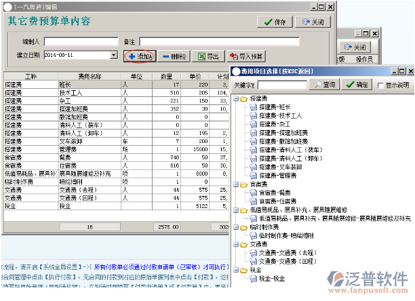Image resolution: width=415 pixels, height=301 pixels.
Task: Click the 单价 column header
Action: [195, 76]
